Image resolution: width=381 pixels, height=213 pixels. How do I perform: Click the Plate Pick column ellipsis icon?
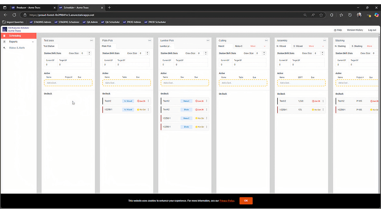149,40
